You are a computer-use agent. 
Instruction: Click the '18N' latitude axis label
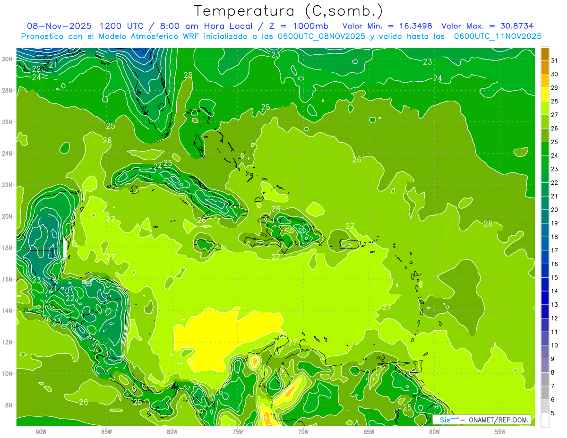coord(8,248)
